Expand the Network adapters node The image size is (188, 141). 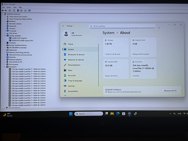[x=5, y=60]
